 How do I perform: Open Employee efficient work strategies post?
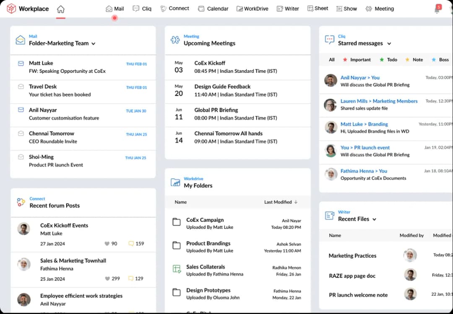point(81,296)
